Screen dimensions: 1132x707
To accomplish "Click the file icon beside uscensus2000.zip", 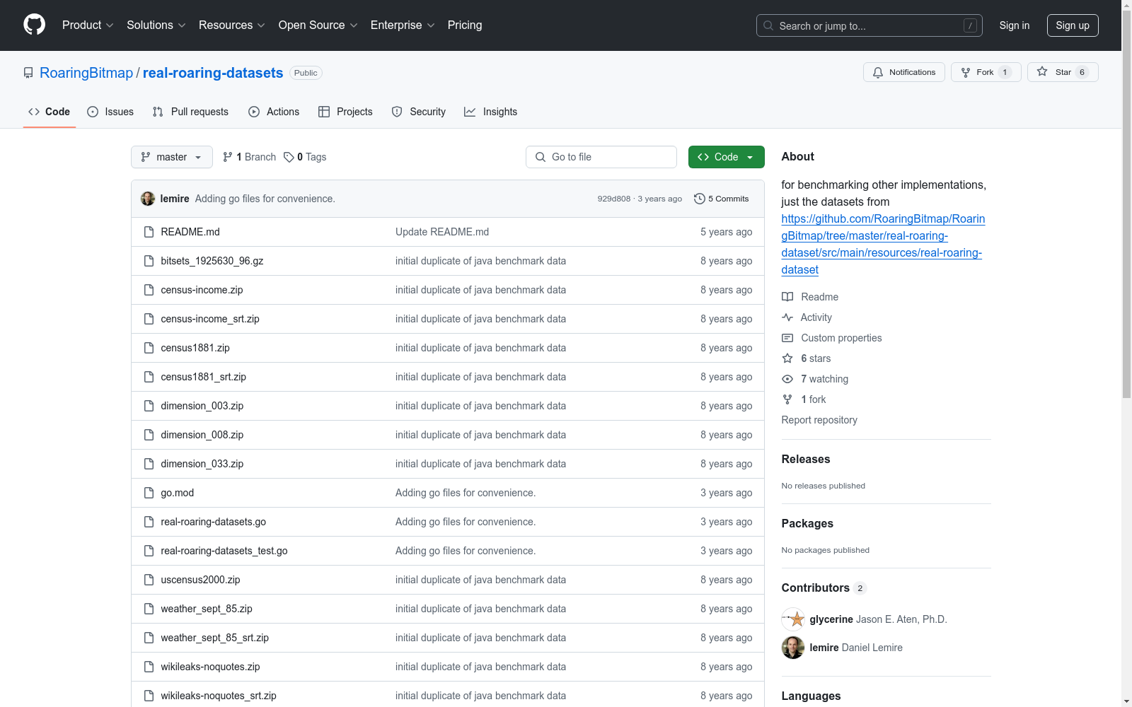I will coord(149,580).
